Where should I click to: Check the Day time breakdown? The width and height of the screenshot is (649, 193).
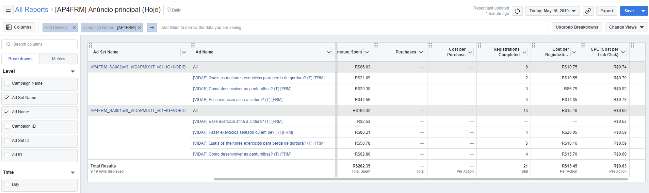[7, 184]
